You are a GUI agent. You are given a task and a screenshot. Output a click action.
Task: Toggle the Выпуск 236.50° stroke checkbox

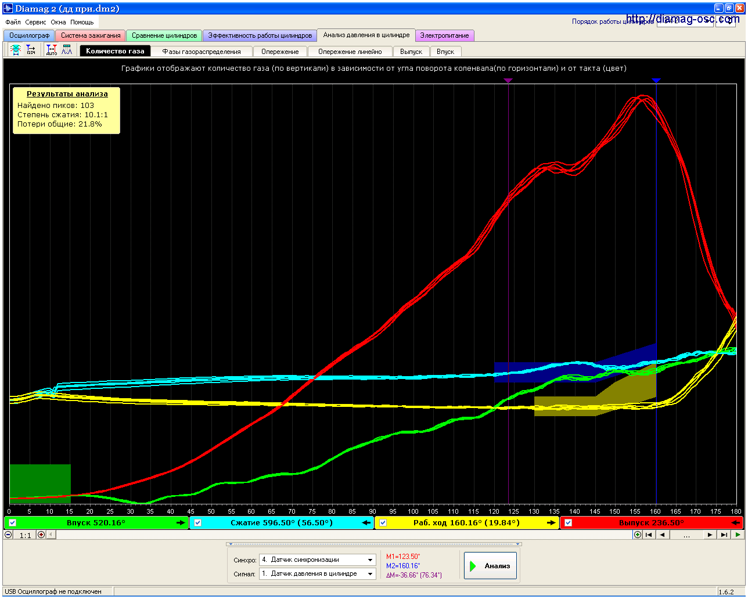tap(568, 523)
